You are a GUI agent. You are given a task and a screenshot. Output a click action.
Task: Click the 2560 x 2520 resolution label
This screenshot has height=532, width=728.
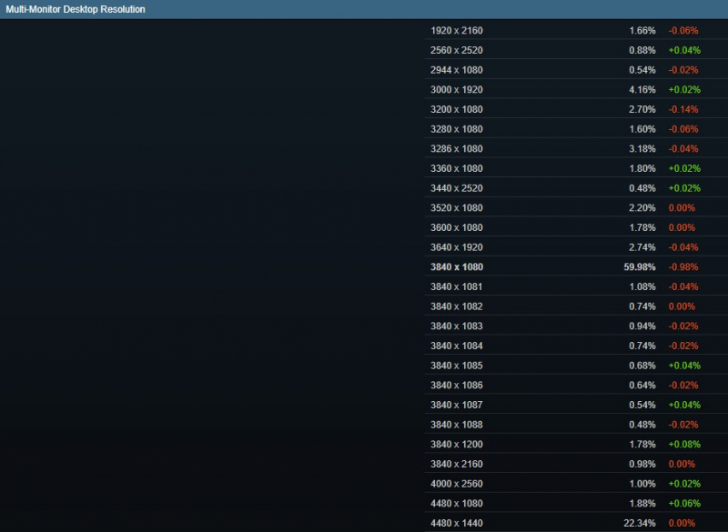coord(457,51)
